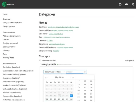Open the Chromium link
This screenshot has width=136, height=102.
[47, 37]
